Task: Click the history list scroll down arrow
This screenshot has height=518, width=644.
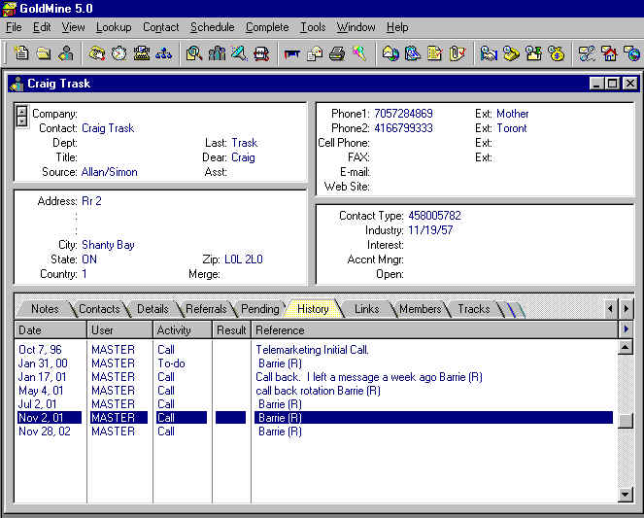Action: pyautogui.click(x=626, y=494)
